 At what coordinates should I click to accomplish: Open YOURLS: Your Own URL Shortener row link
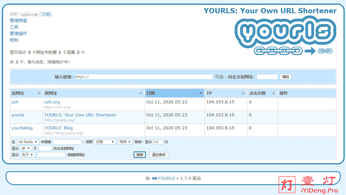click(80, 115)
